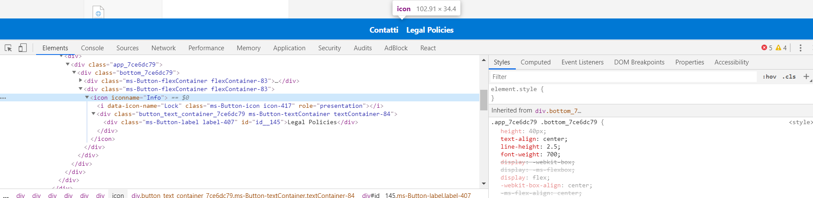Image resolution: width=813 pixels, height=198 pixels.
Task: Click the line-height: 2.5 declaration
Action: 530,146
